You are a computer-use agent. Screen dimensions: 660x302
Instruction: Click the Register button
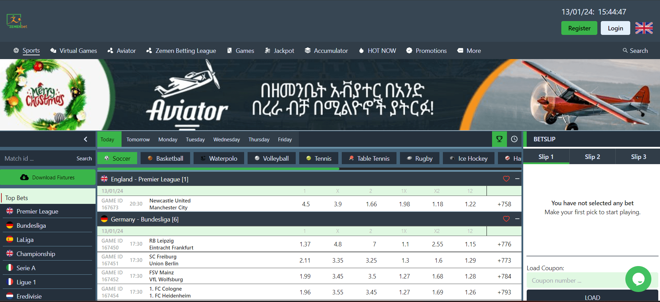click(x=579, y=28)
